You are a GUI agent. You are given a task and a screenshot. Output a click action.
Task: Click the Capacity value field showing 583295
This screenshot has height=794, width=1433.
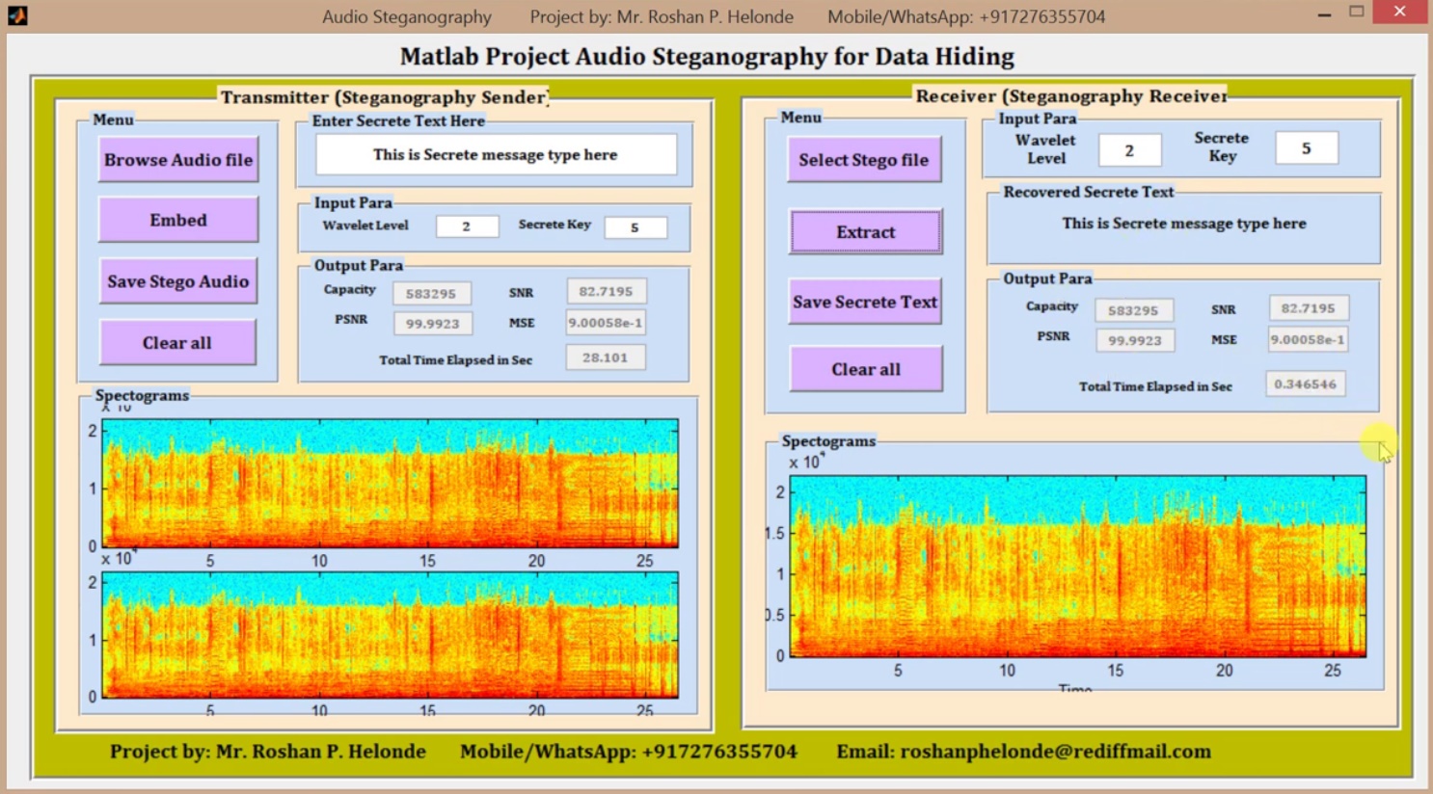(432, 292)
